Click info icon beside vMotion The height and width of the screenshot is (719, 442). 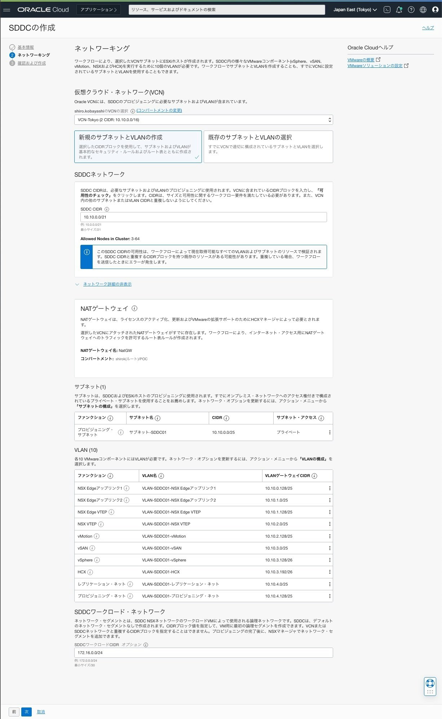(97, 536)
